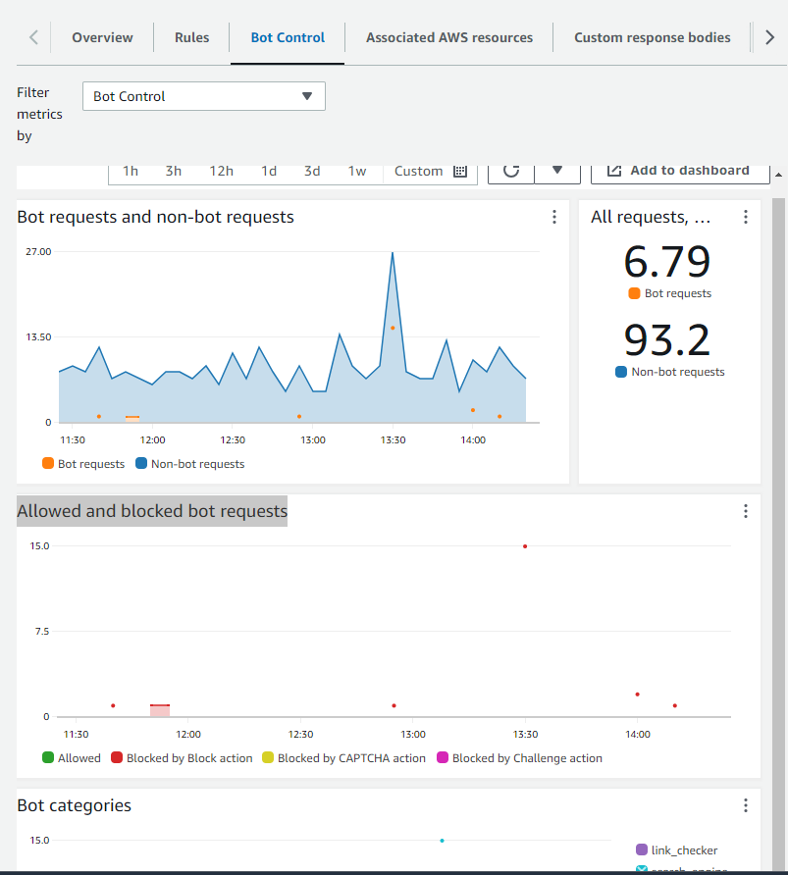Open the refresh interval dropdown arrow
Screen dimensions: 788x875
pos(557,170)
